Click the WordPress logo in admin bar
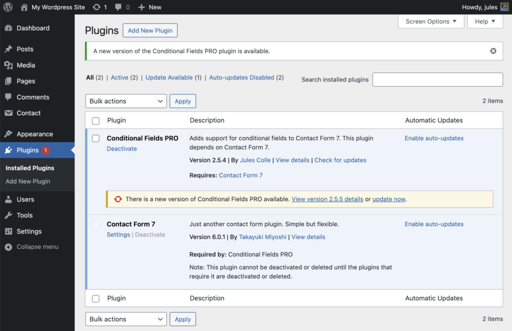Screen dimensions: 512x331 pos(8,7)
